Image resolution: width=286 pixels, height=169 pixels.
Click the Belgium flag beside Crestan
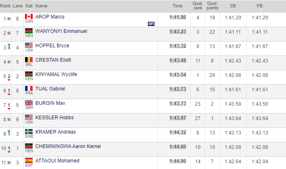(x=29, y=60)
